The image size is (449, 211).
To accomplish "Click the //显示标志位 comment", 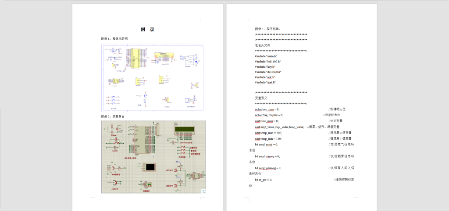I will 331,115.
